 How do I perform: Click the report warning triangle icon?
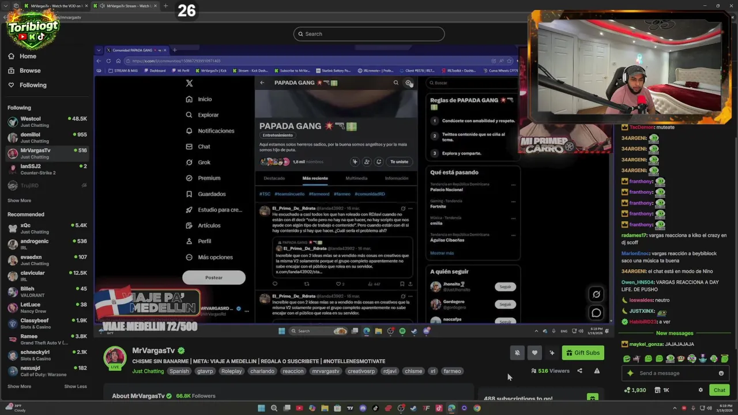point(597,371)
